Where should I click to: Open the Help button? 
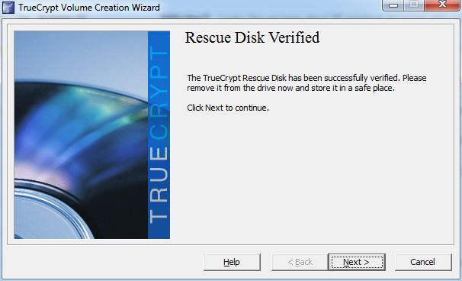point(232,262)
